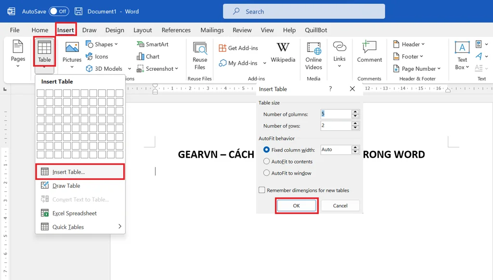Viewport: 493px width, 280px height.
Task: Click the Number of columns field
Action: point(336,114)
